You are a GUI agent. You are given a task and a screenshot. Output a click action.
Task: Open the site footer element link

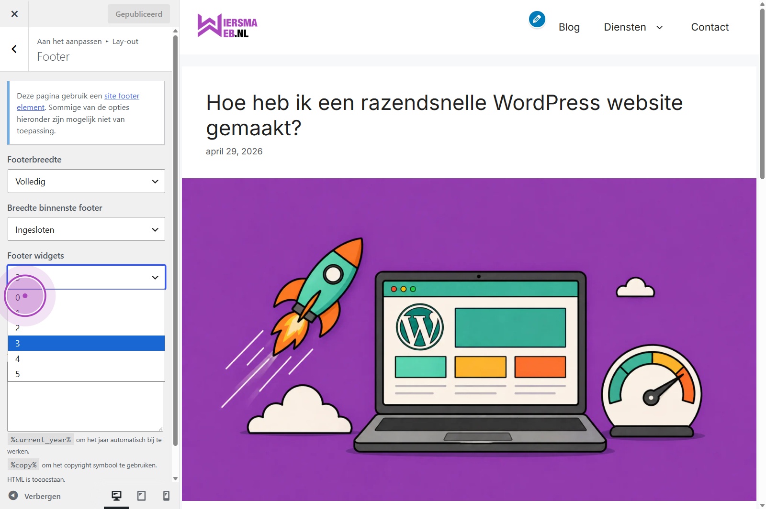coord(78,101)
